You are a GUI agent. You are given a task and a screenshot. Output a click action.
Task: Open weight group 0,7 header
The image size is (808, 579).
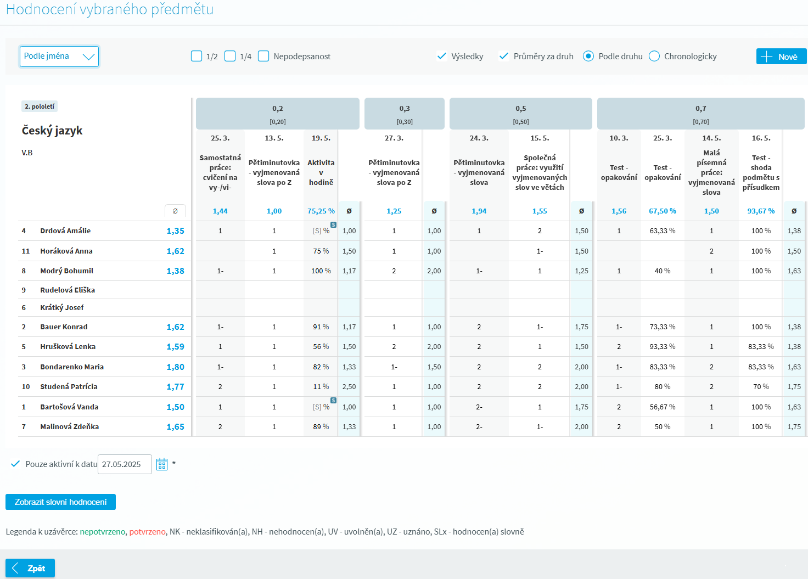(x=701, y=114)
